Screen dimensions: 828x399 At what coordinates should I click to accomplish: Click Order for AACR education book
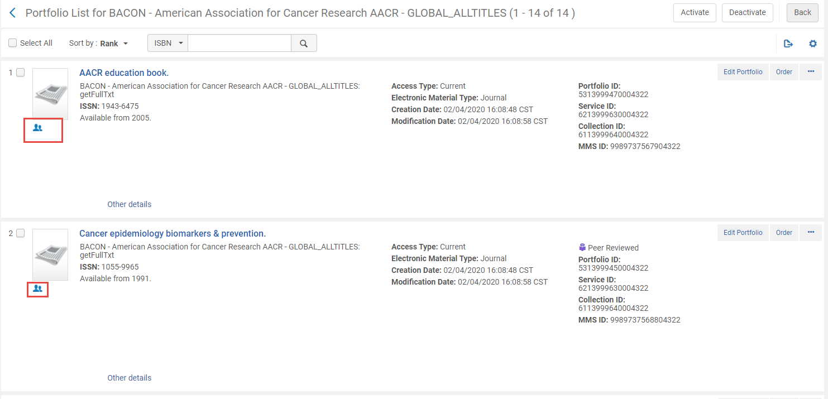(x=784, y=72)
